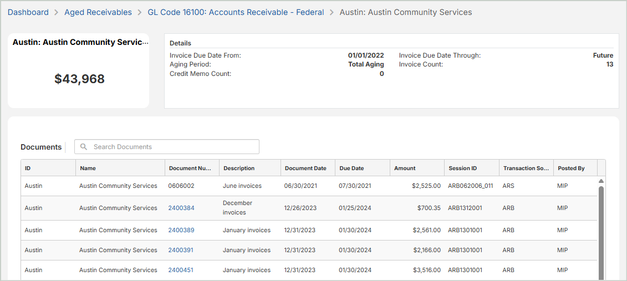Open document number 2400391
This screenshot has width=627, height=281.
click(181, 250)
